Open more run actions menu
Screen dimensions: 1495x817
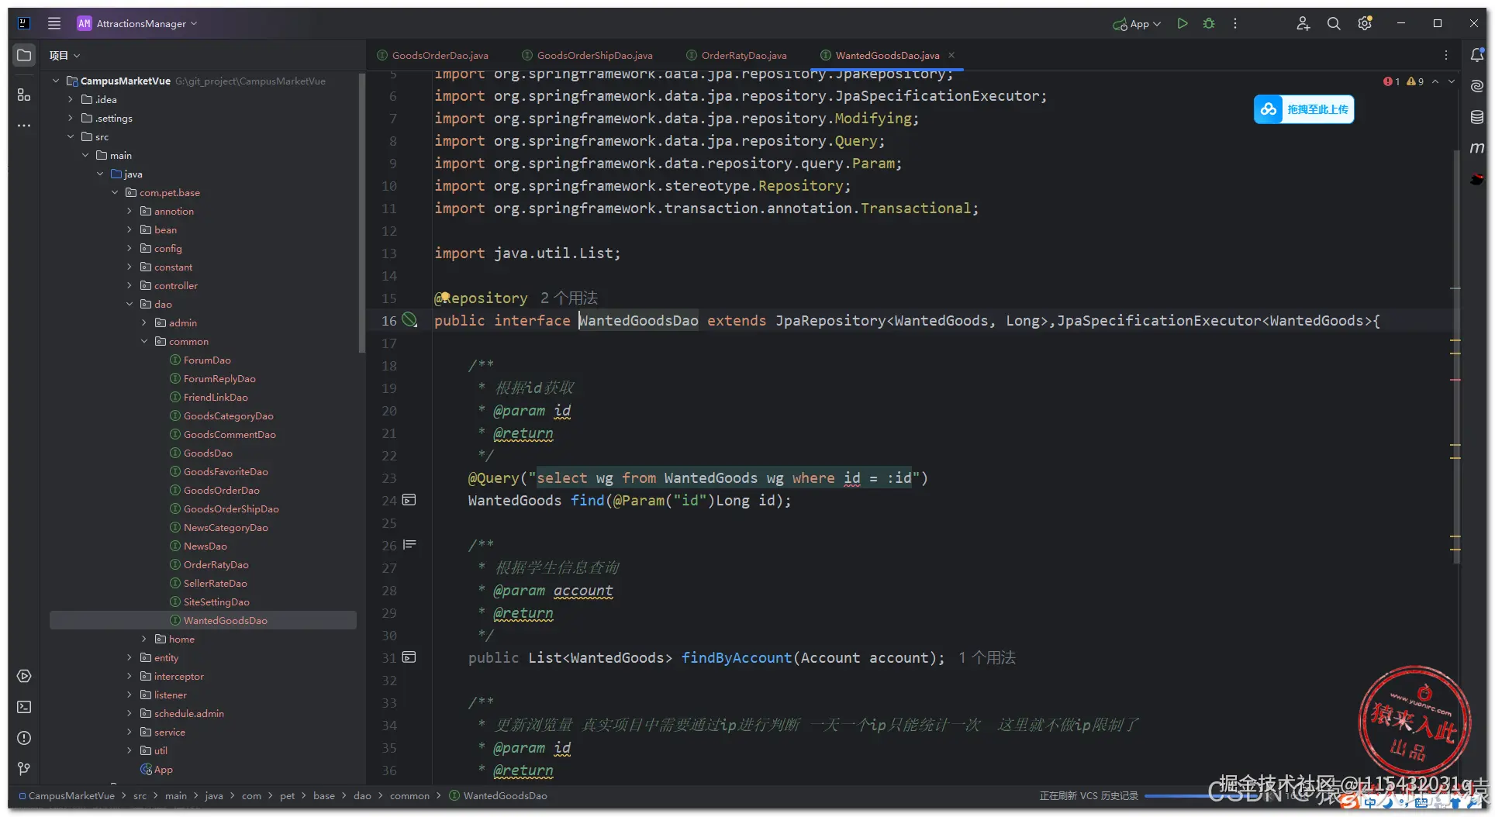click(1235, 23)
